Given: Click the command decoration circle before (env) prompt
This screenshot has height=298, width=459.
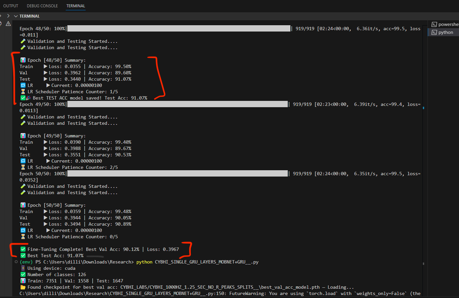Looking at the screenshot, I should click(16, 262).
